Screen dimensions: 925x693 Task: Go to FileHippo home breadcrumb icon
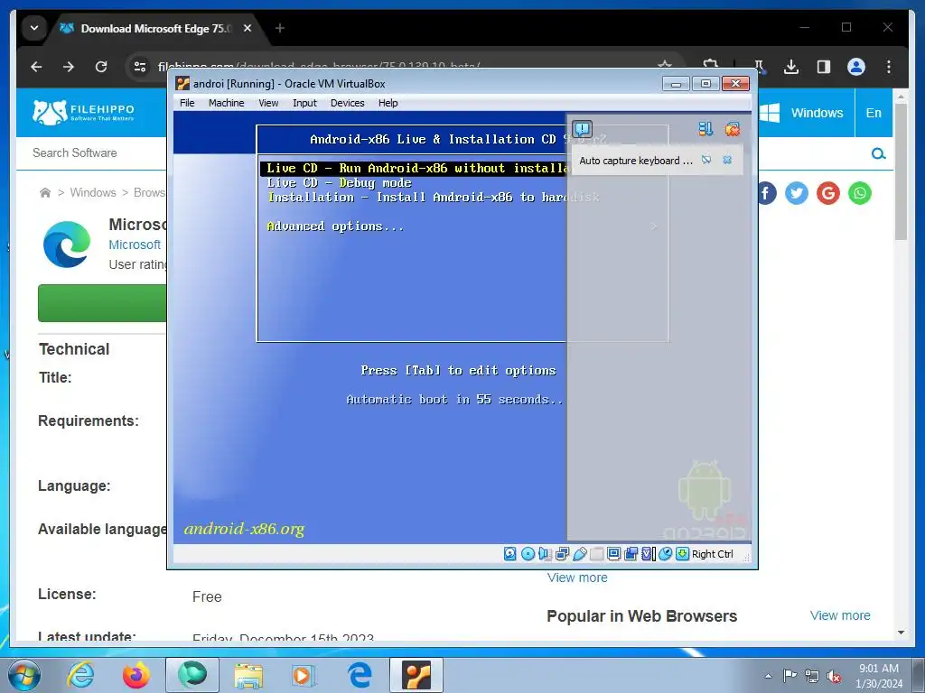[x=45, y=193]
